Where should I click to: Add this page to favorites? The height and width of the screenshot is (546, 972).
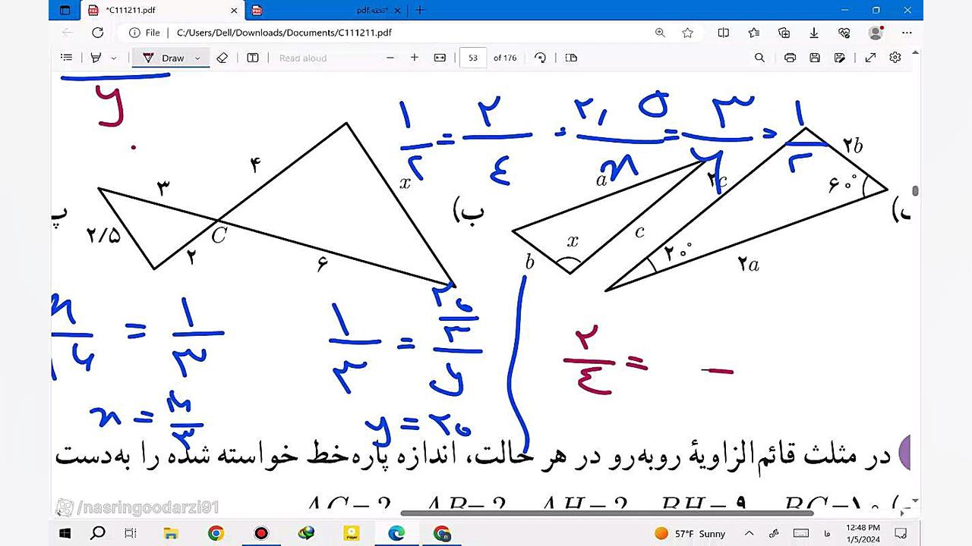[x=688, y=33]
